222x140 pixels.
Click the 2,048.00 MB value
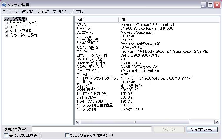pos(130,90)
